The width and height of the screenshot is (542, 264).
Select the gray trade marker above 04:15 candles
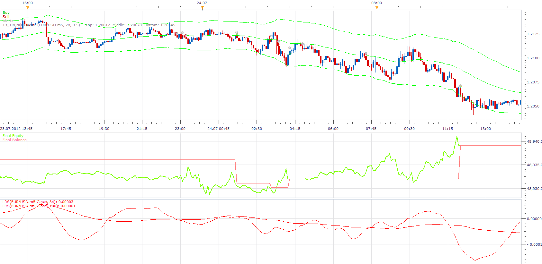click(x=290, y=48)
